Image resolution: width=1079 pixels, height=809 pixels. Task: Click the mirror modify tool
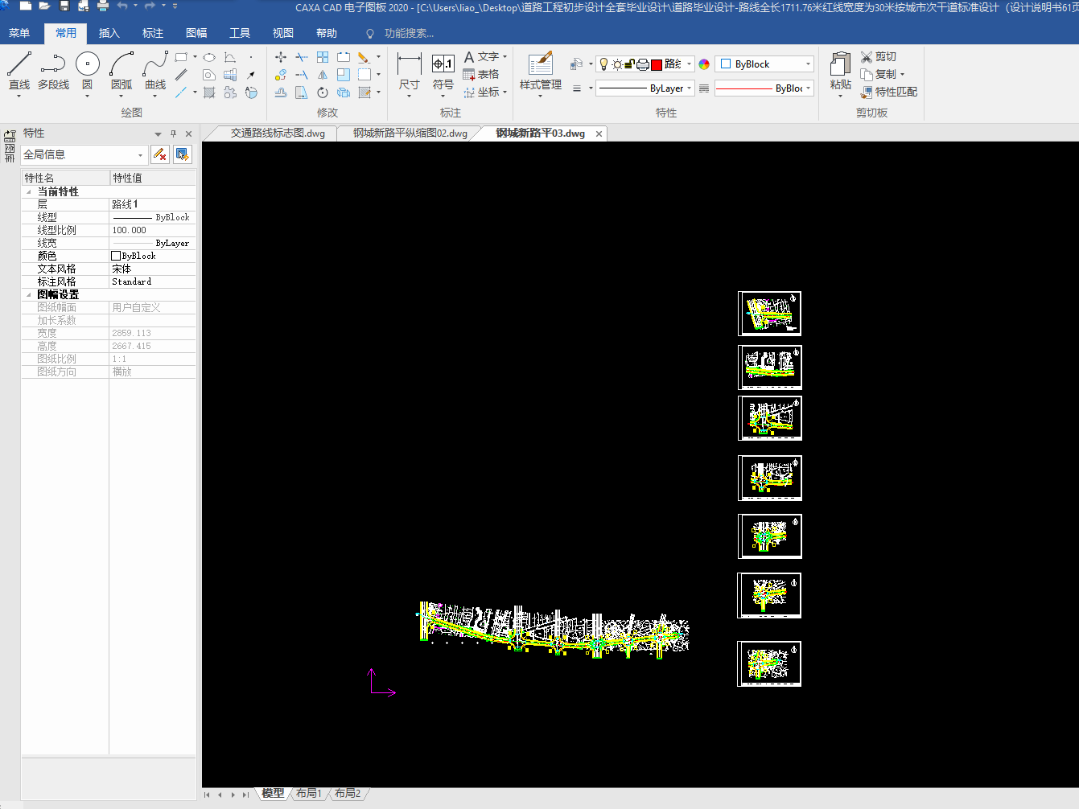point(323,75)
